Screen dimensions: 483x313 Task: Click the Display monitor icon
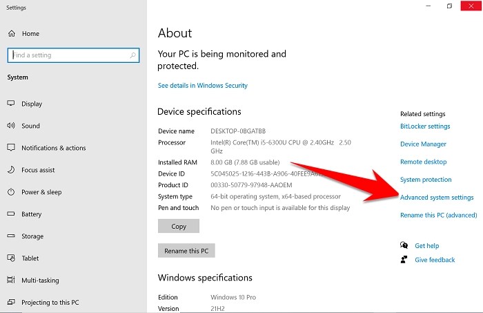pos(11,104)
